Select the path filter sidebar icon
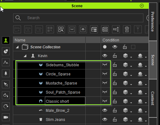 pos(6,95)
